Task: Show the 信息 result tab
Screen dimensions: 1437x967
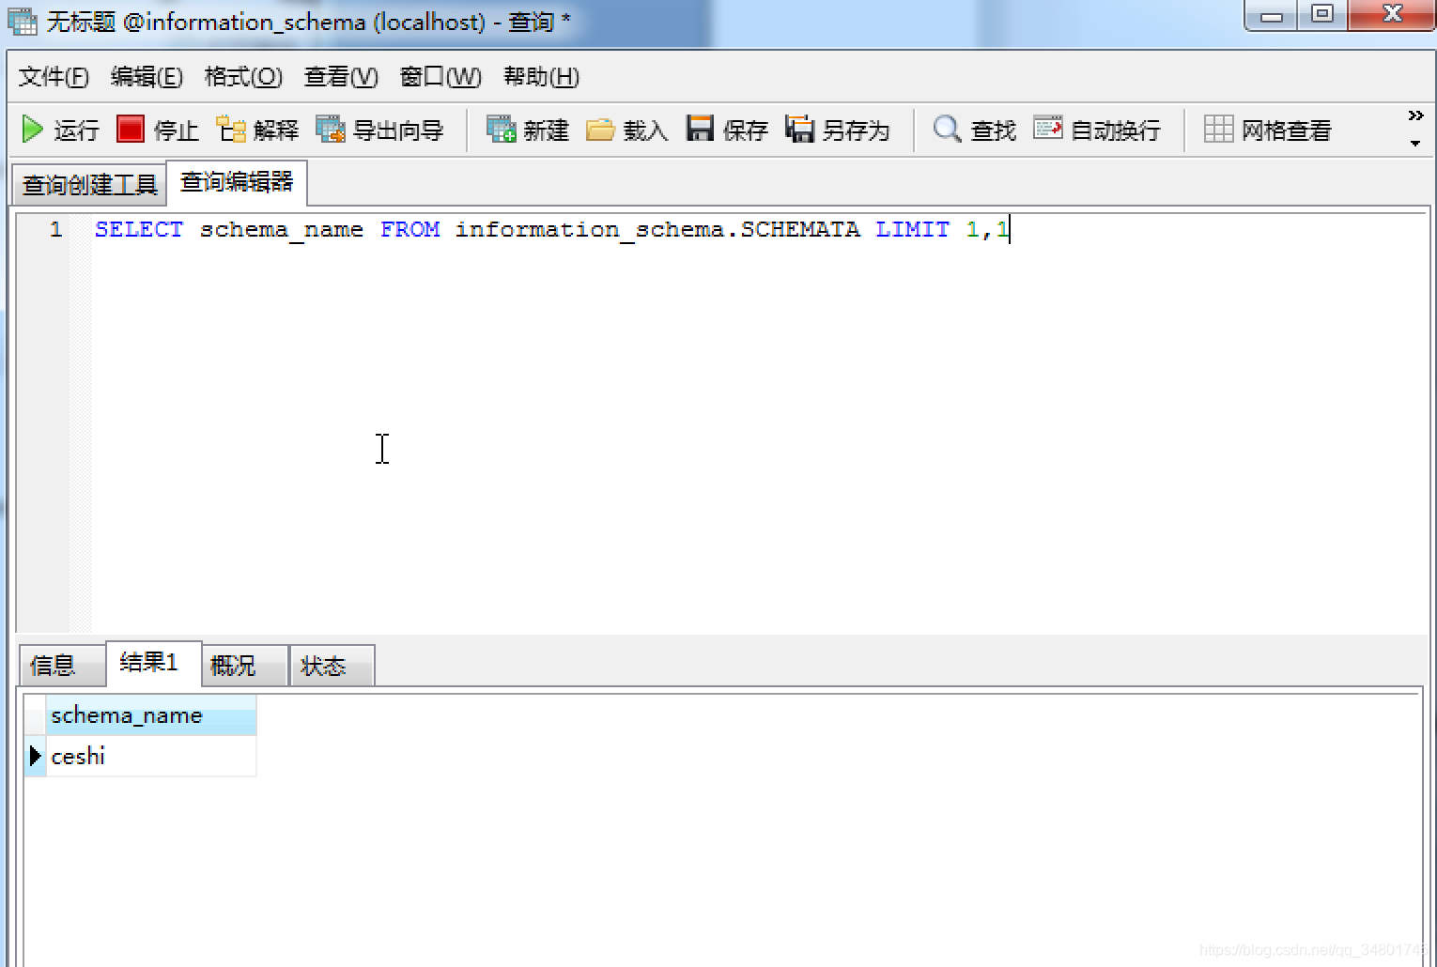Action: tap(62, 666)
